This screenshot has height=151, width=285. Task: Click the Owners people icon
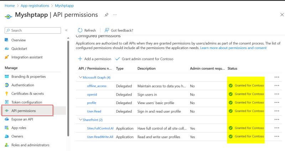(6, 136)
